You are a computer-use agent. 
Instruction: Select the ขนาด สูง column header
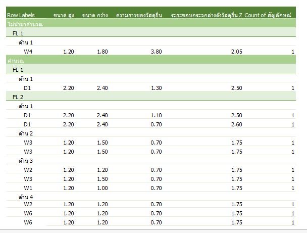[x=64, y=15]
